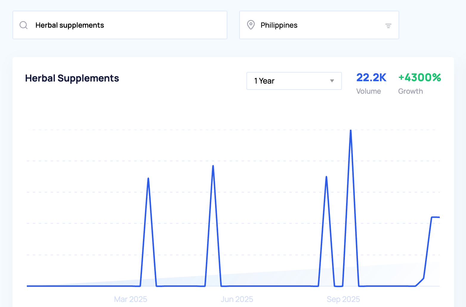Click the line plateau at chart's right end
Image resolution: width=466 pixels, height=307 pixels.
[435, 217]
